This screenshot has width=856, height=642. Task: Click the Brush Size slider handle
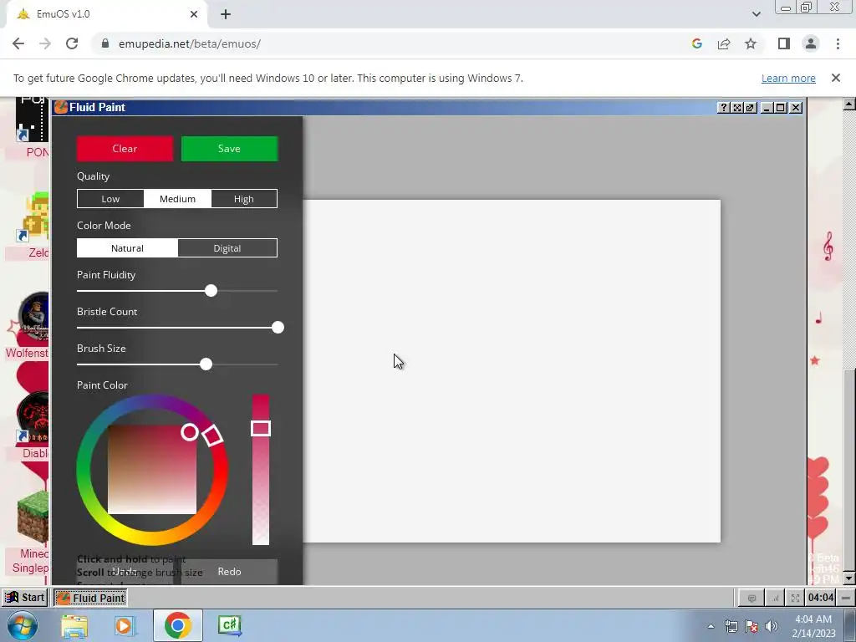click(x=206, y=364)
